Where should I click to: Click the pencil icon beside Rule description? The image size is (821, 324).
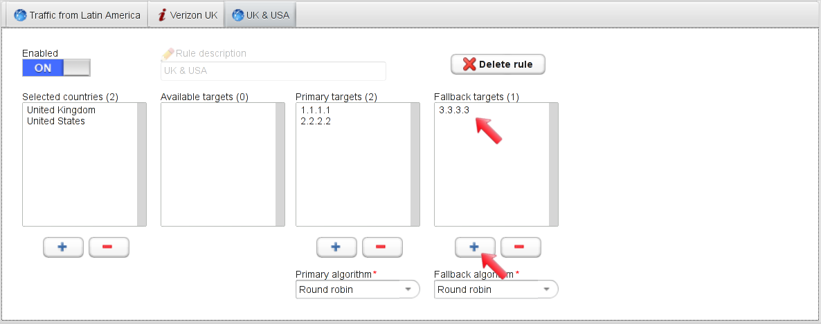click(x=168, y=53)
